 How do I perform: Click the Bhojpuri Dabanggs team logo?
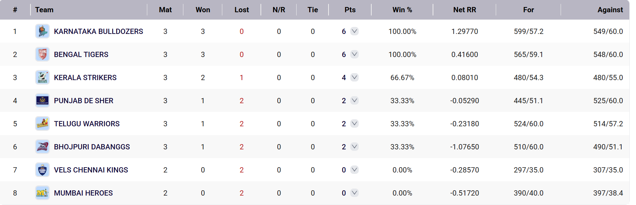click(x=42, y=147)
